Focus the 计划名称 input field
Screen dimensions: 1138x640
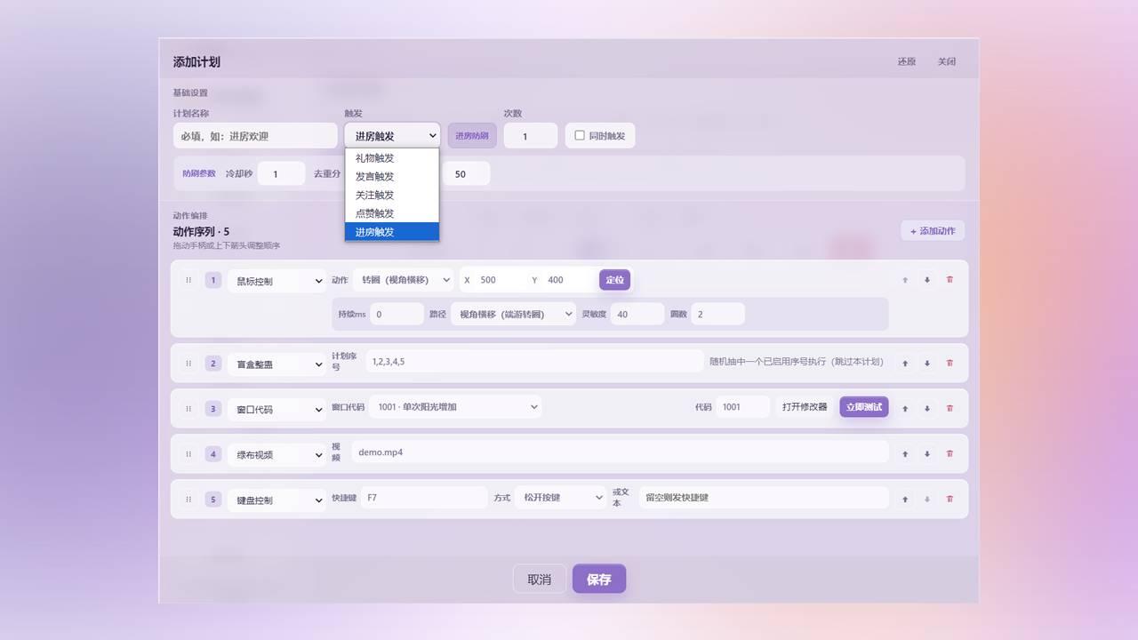click(255, 135)
